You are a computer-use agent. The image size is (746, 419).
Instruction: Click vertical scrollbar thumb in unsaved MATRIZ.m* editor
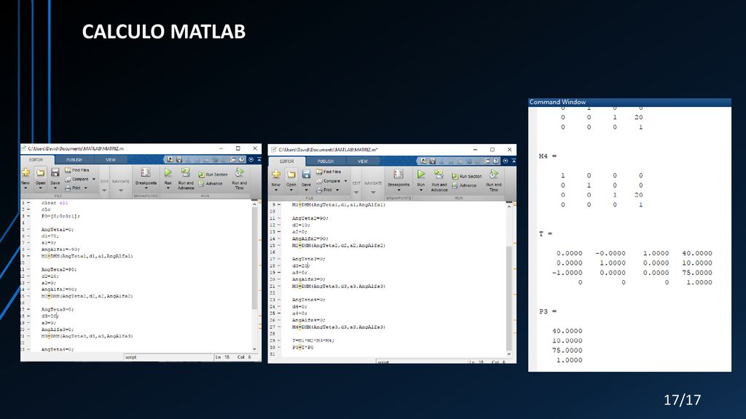coord(509,298)
